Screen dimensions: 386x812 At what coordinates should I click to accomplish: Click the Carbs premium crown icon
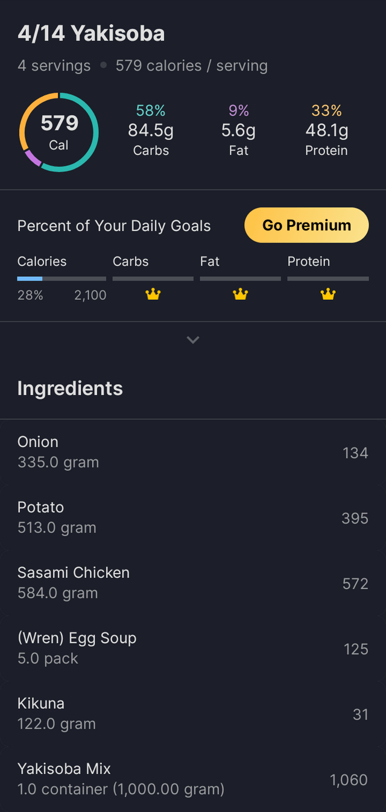153,294
